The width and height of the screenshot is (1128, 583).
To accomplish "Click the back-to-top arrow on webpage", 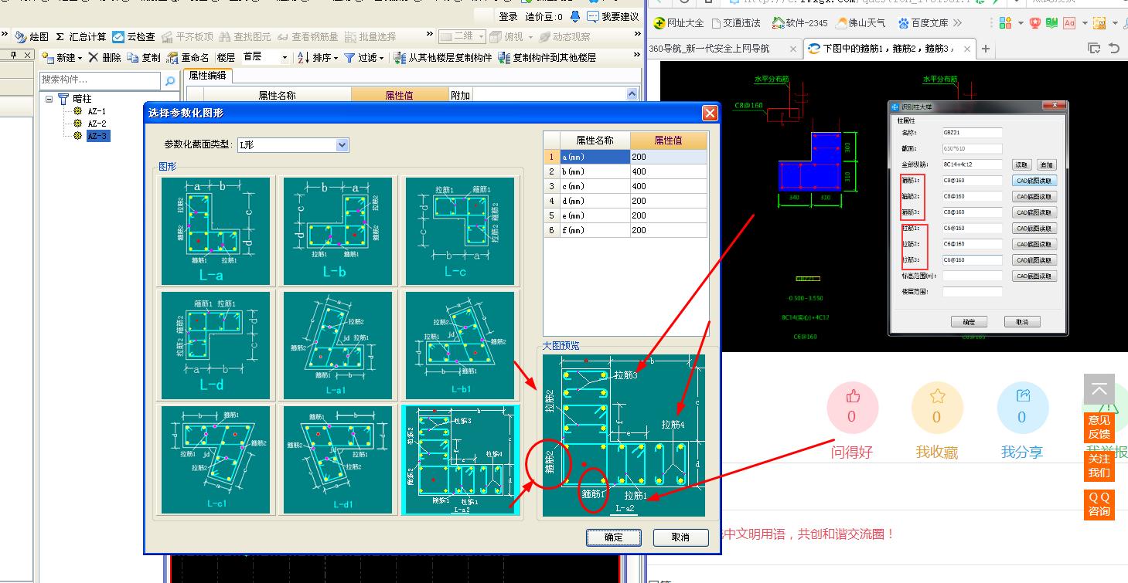I will coord(1099,389).
